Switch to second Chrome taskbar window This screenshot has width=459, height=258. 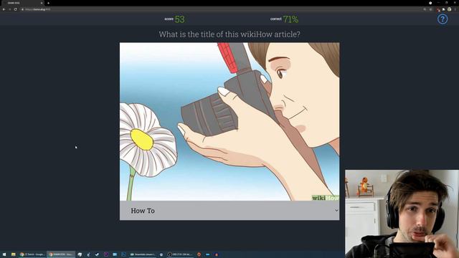tap(61, 254)
